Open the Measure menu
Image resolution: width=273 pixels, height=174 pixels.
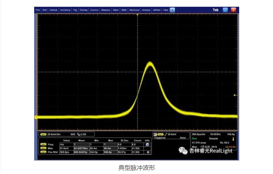pos(106,10)
